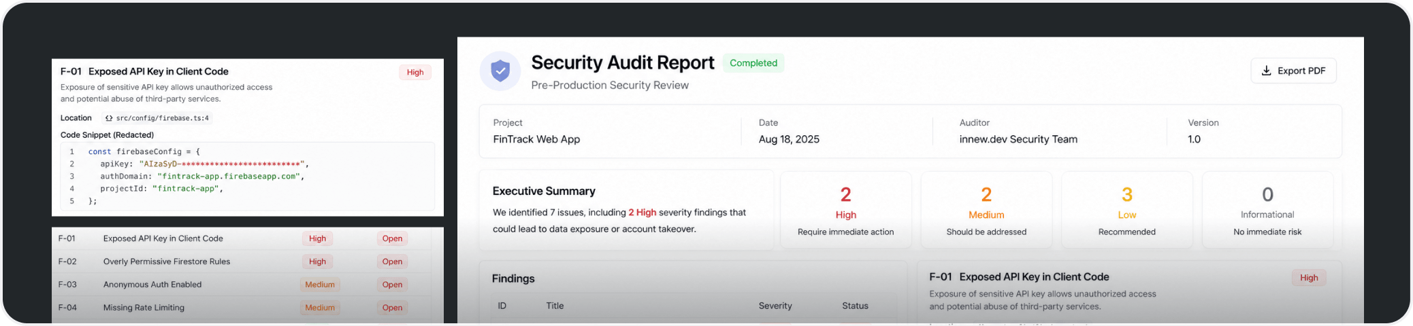Click the Open status on row F-04
This screenshot has width=1413, height=326.
[392, 308]
